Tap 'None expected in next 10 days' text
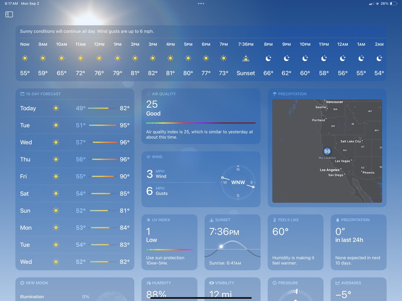 [x=358, y=260]
